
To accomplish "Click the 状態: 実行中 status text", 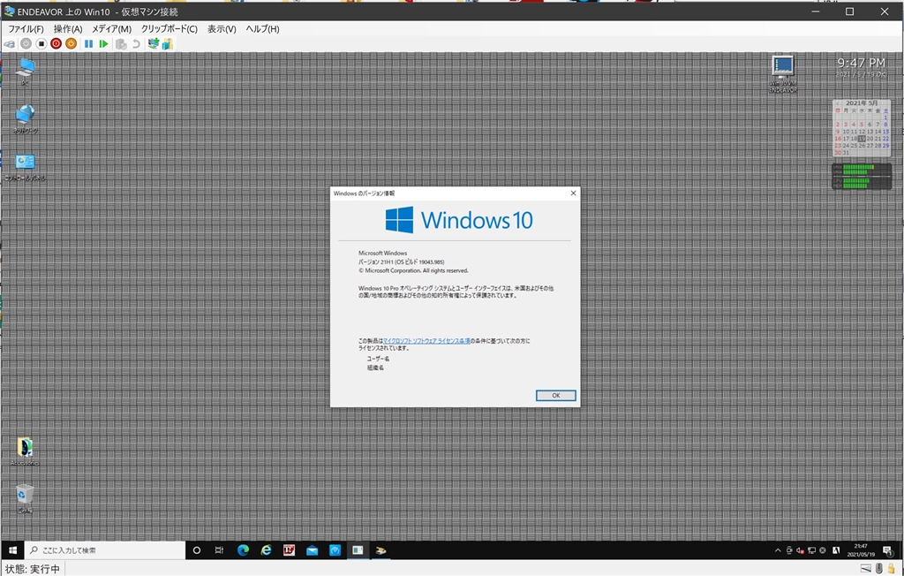I will coord(33,569).
